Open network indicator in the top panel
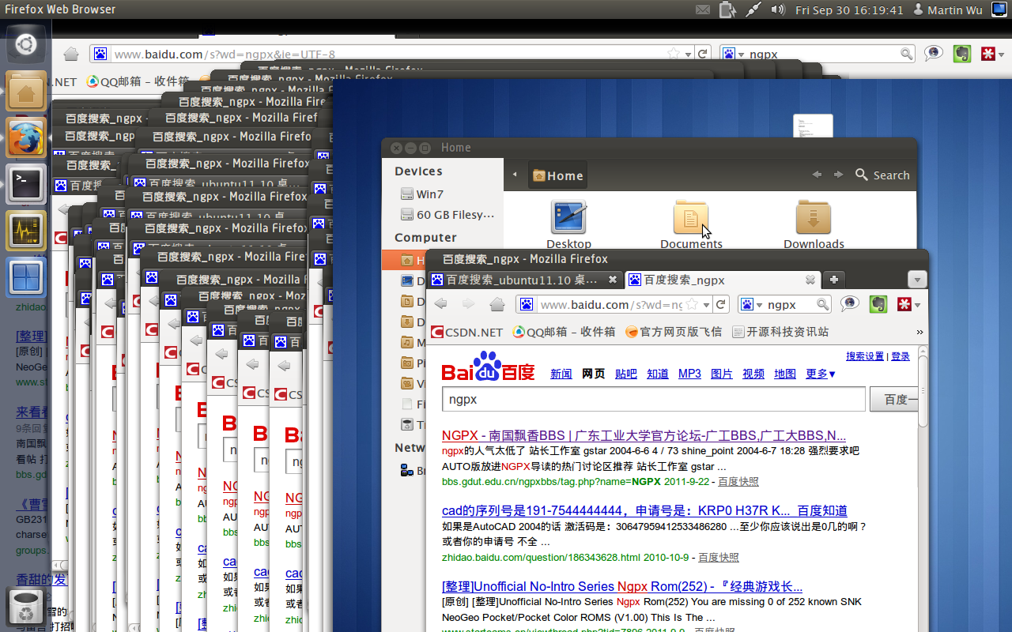Viewport: 1012px width, 632px height. click(x=753, y=9)
